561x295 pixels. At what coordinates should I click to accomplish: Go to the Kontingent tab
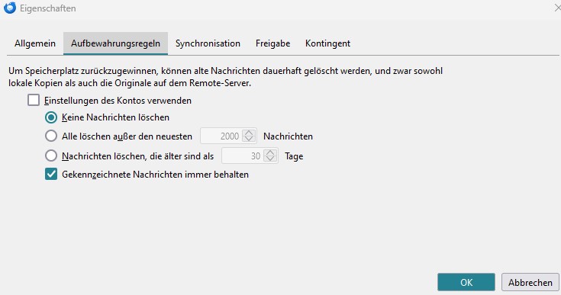(x=327, y=43)
